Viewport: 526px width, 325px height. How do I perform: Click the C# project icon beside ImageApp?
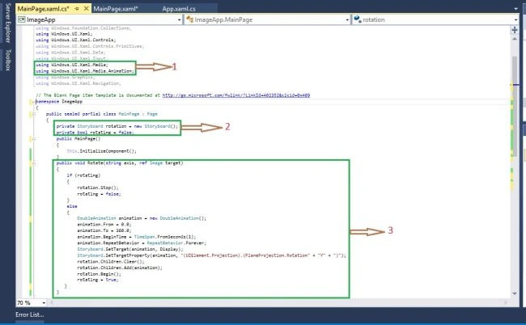click(22, 19)
